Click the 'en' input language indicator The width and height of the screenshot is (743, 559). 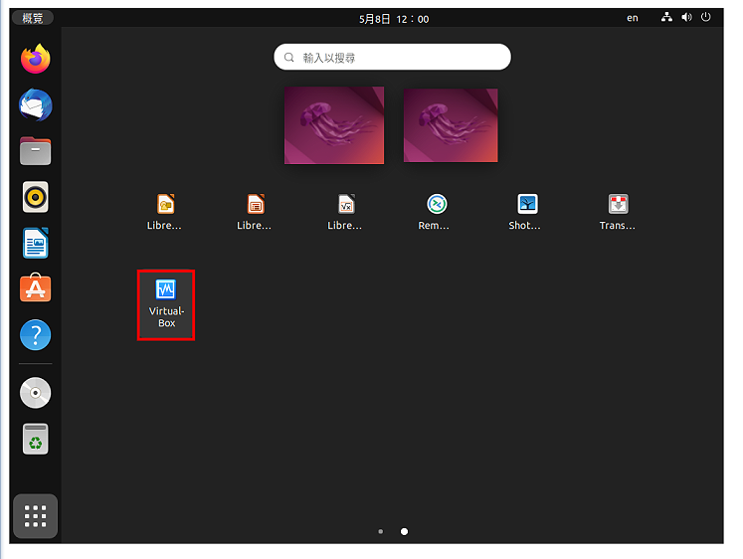[633, 18]
